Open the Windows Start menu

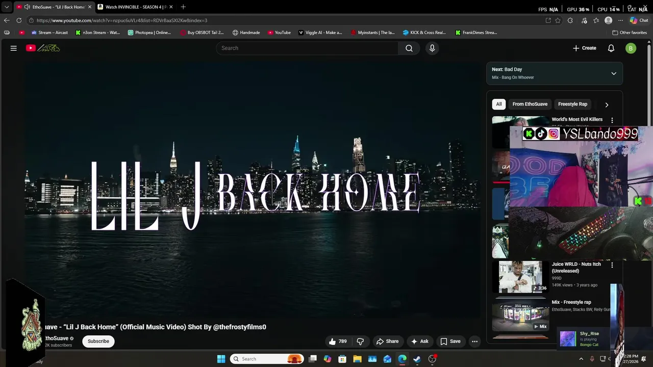(221, 359)
